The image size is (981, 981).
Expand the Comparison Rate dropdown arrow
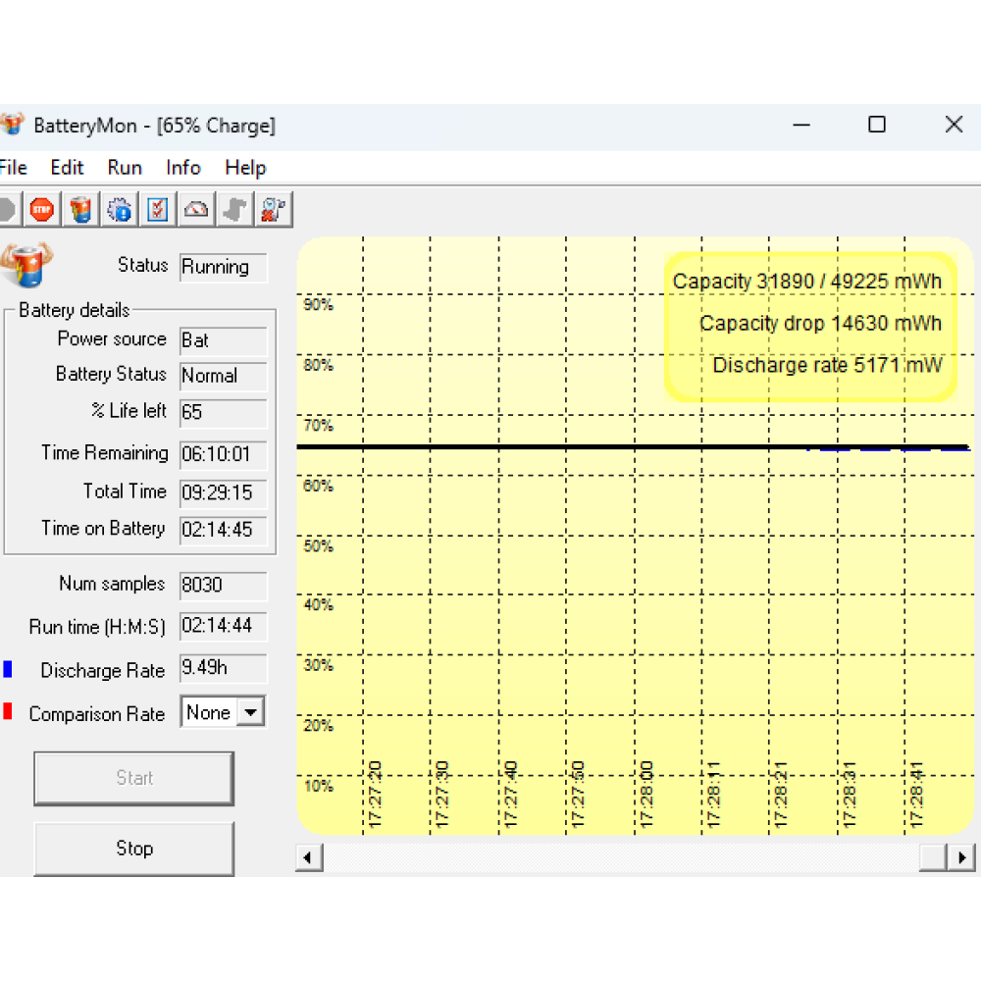click(x=252, y=713)
